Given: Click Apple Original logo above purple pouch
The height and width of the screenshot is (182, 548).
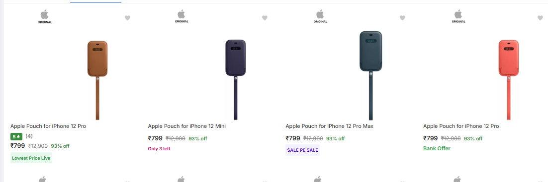Looking at the screenshot, I should (182, 16).
